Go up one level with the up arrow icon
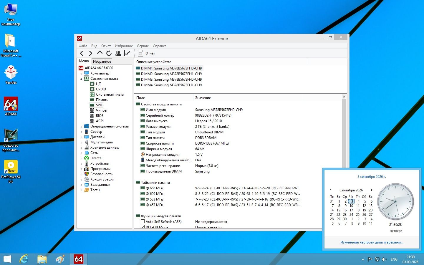424x265 pixels. pyautogui.click(x=100, y=53)
